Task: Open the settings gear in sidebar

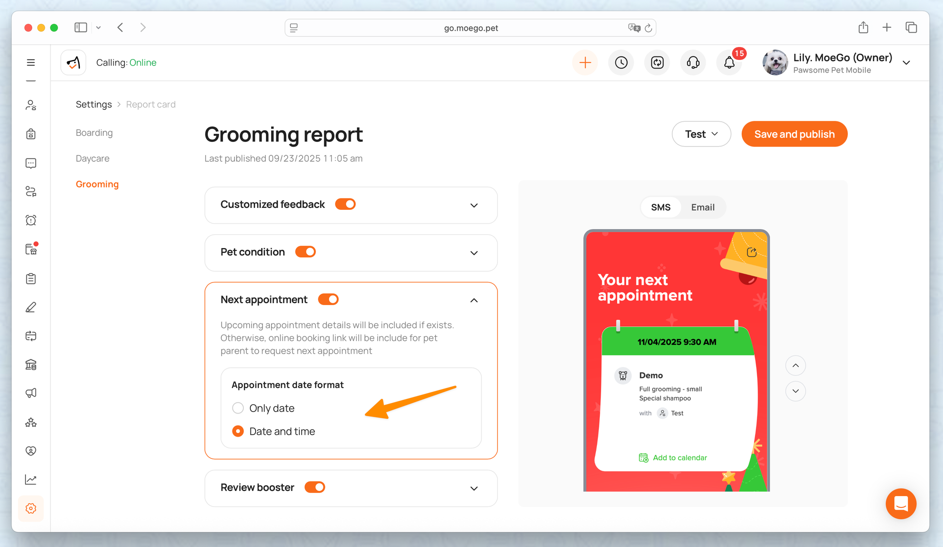Action: pyautogui.click(x=31, y=508)
